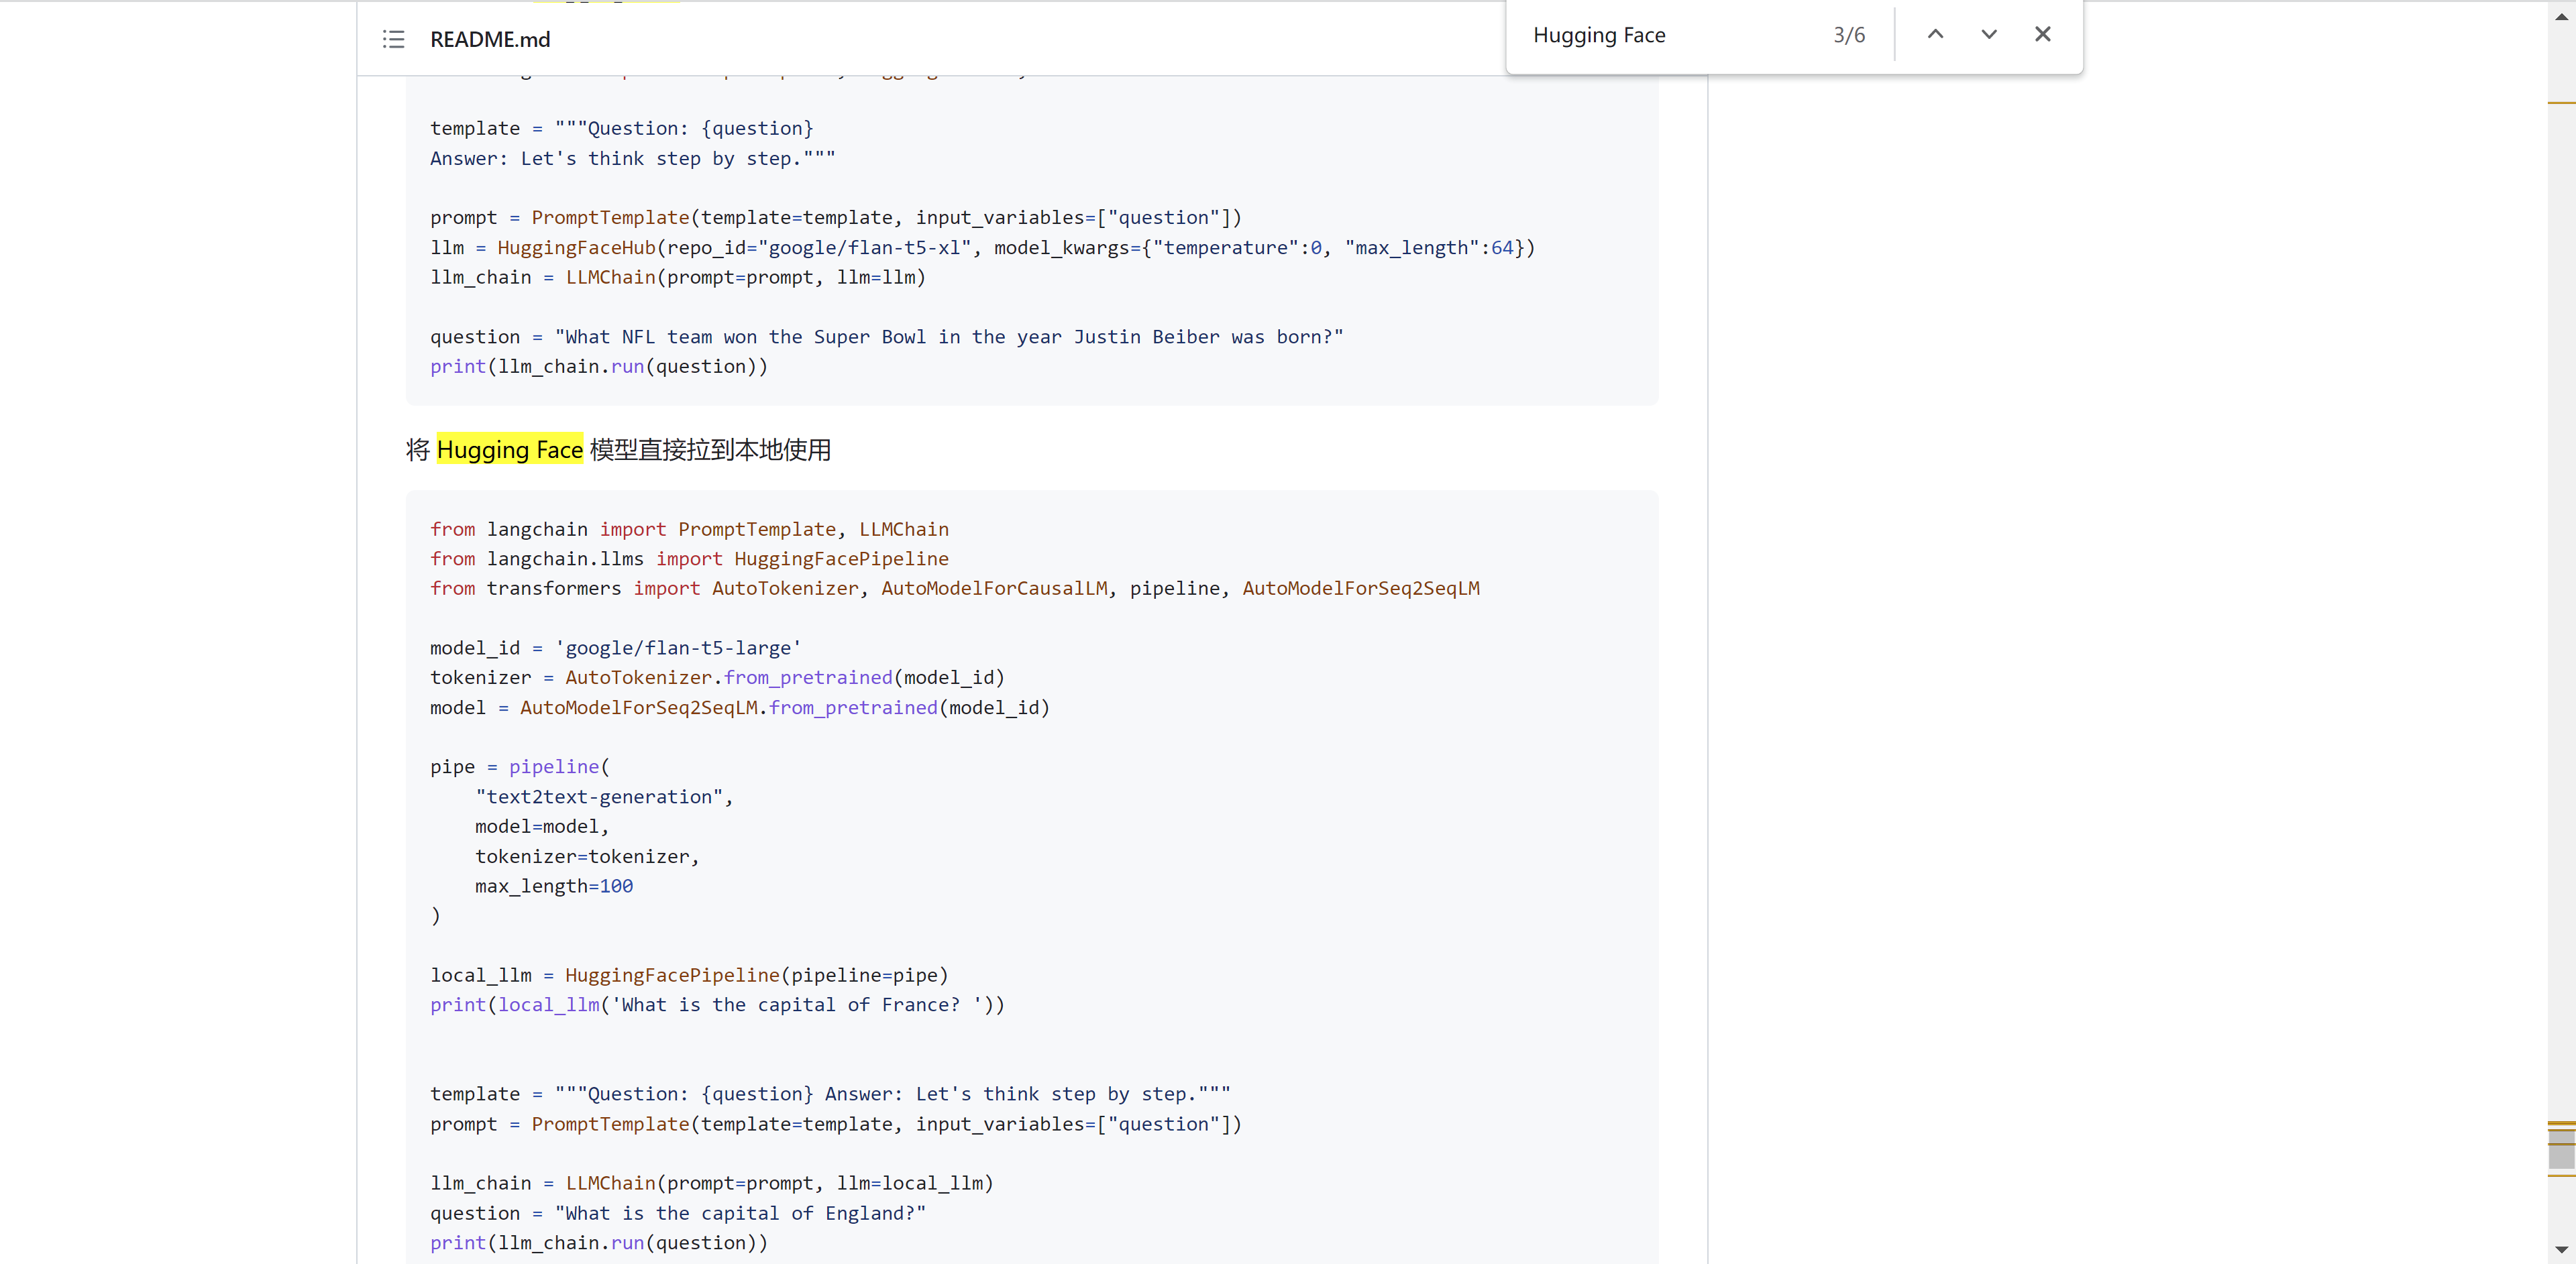Click 'from langchain import PromptTemplate, LLMChain' line
This screenshot has width=2576, height=1264.
[x=689, y=530]
